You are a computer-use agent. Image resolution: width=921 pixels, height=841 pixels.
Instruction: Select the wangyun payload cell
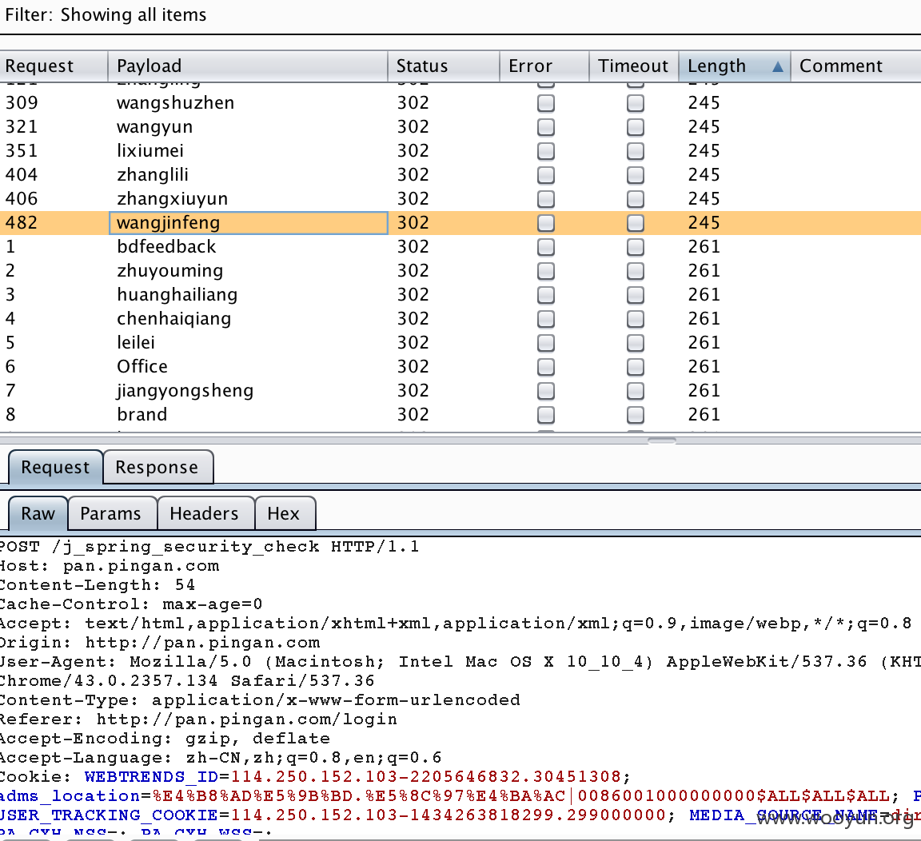[x=248, y=127]
